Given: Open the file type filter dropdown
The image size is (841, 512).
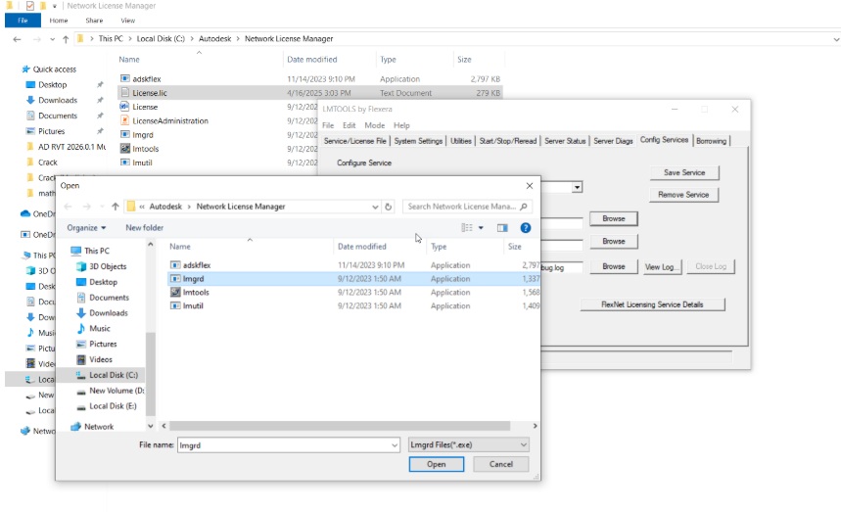Looking at the screenshot, I should 468,444.
